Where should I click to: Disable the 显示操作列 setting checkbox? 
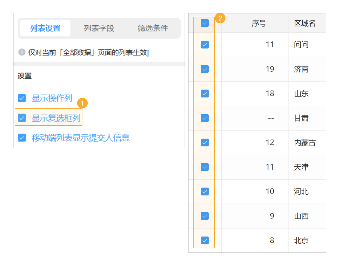(22, 98)
